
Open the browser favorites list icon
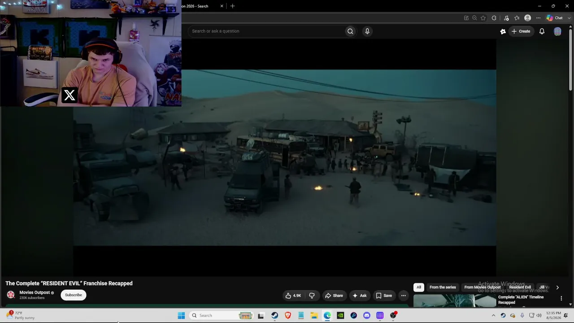click(517, 18)
